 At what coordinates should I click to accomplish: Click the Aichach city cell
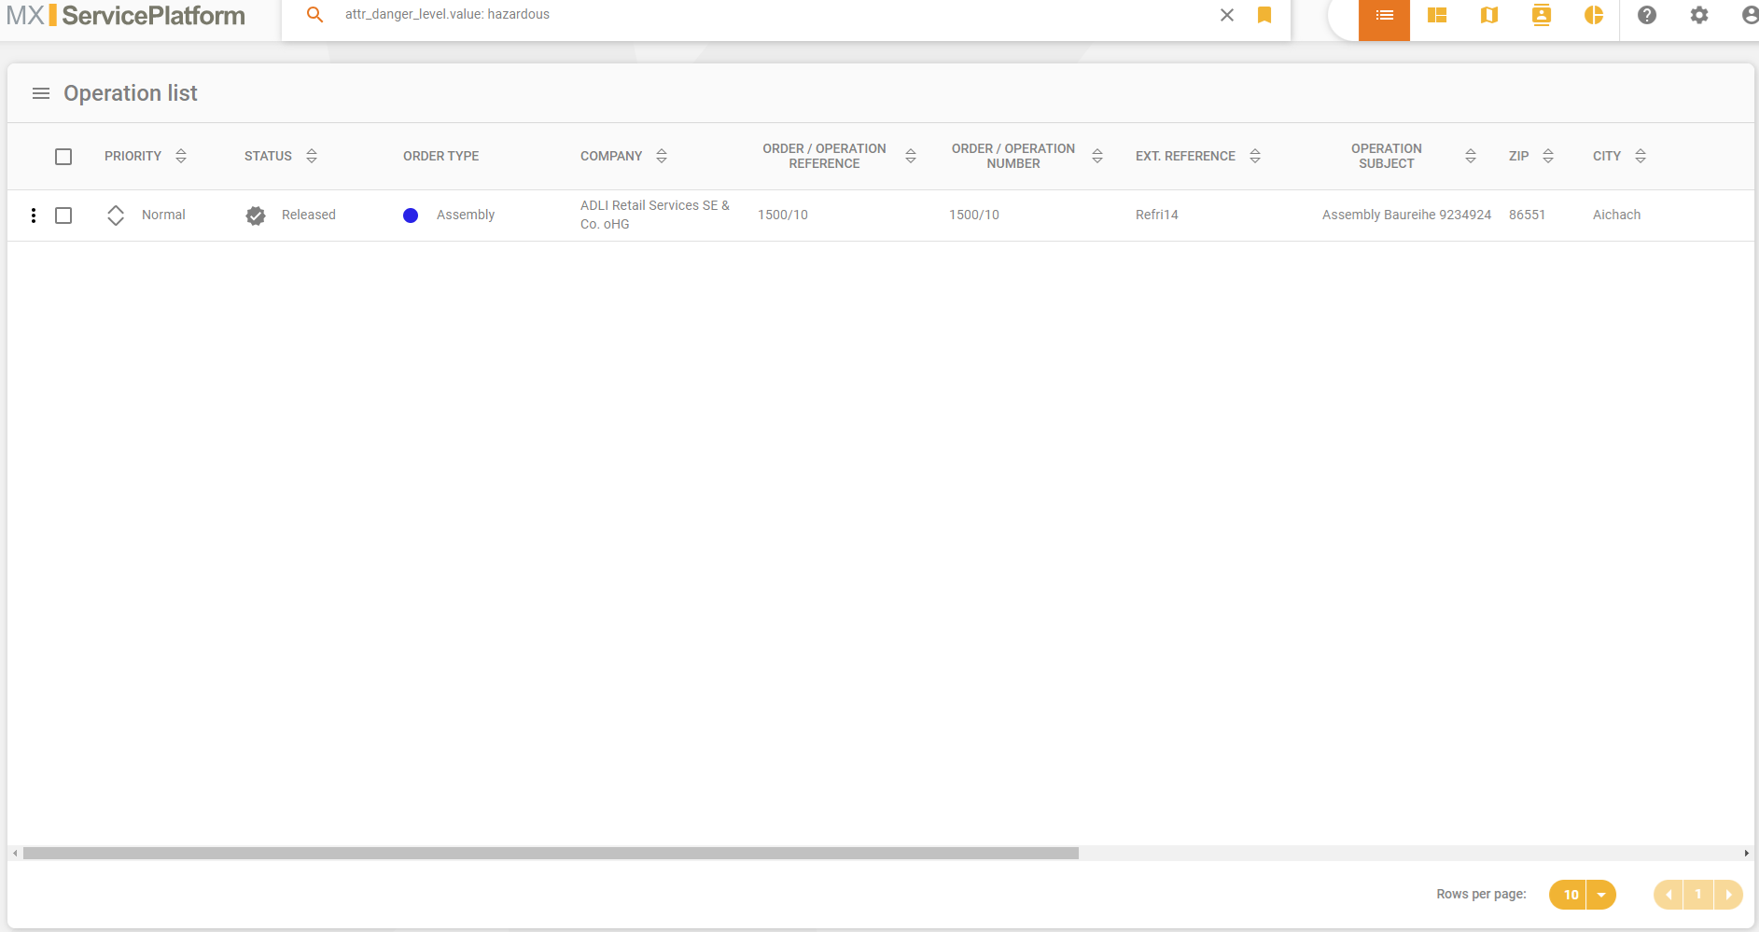coord(1616,215)
